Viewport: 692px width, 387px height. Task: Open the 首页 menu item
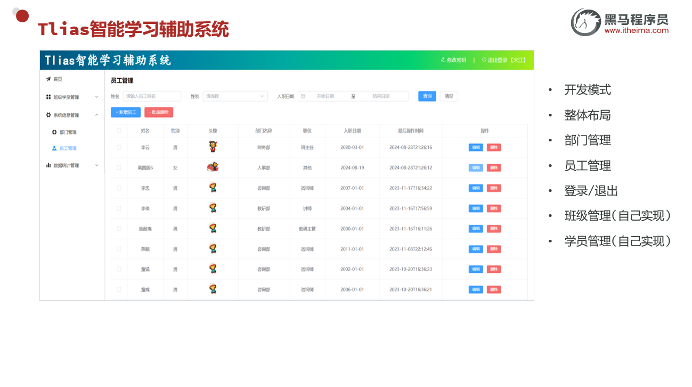pos(59,78)
